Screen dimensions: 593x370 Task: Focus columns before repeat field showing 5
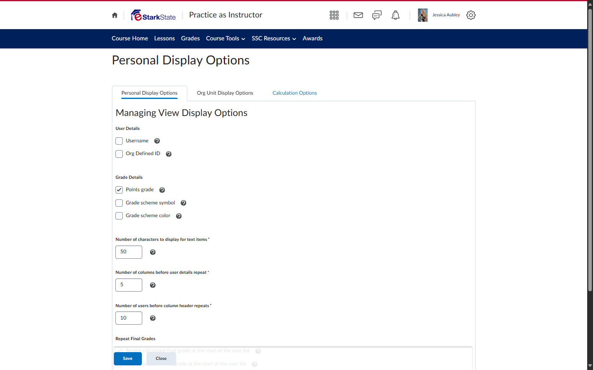pos(129,285)
